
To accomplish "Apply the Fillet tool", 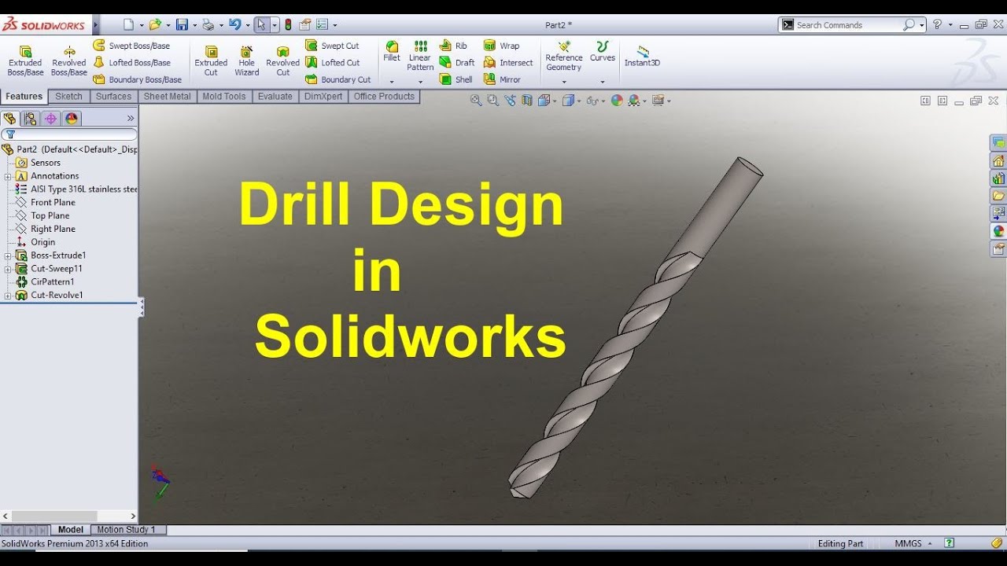I will tap(392, 52).
